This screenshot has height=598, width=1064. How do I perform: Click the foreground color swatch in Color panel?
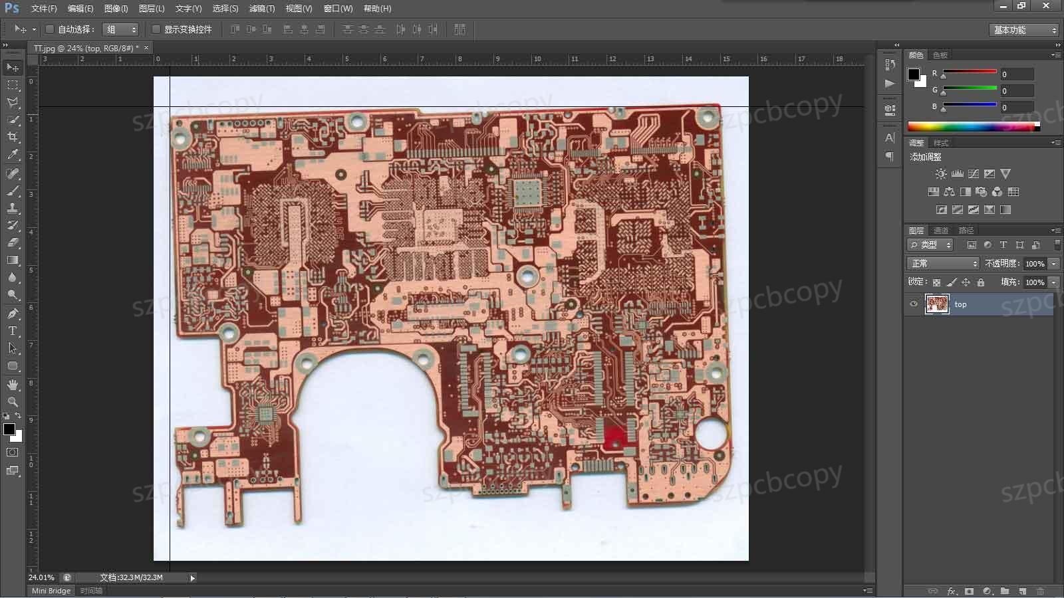[x=914, y=74]
